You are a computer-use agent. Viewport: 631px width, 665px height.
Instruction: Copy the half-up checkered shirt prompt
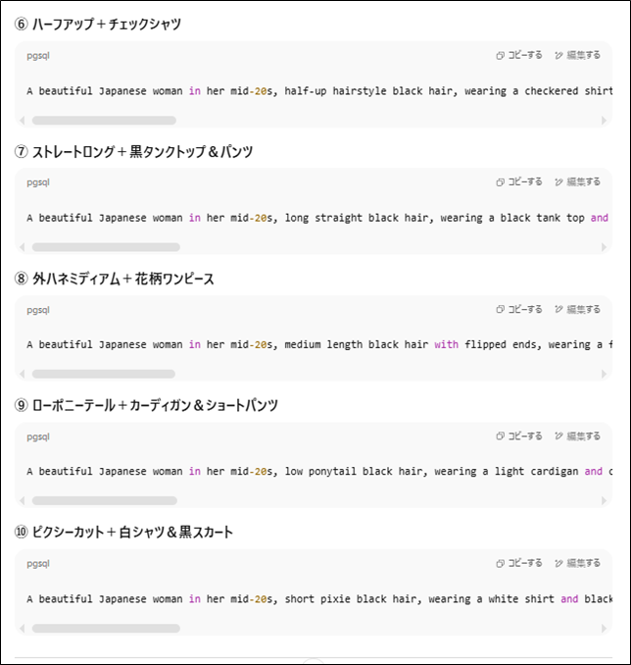(x=519, y=55)
